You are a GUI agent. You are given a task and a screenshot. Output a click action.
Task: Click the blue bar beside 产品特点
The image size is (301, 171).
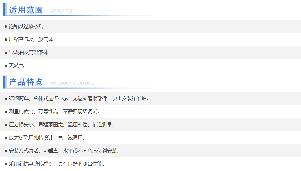(x=4, y=82)
